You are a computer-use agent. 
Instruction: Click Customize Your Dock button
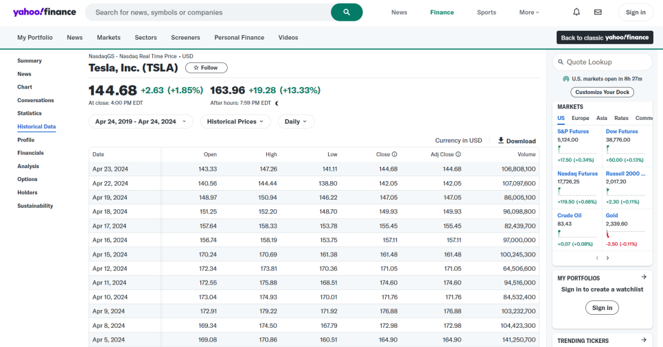[602, 92]
